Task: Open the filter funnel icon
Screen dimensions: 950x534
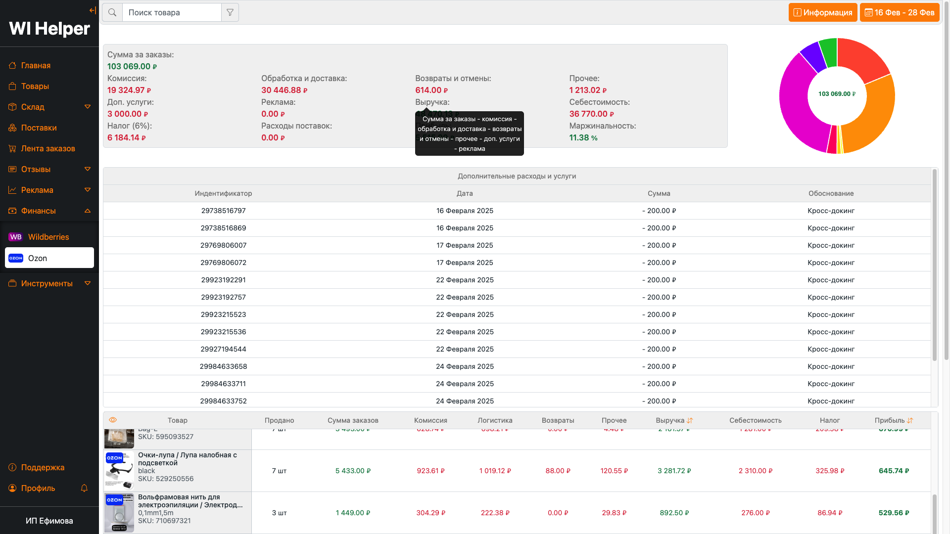Action: [x=230, y=12]
